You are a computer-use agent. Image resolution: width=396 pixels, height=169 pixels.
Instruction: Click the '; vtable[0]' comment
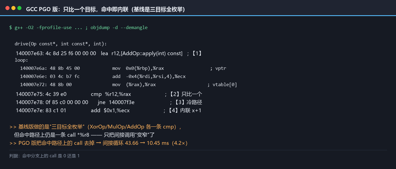[222, 84]
